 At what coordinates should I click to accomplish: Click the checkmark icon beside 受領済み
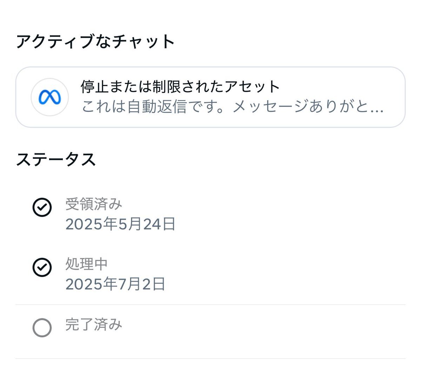(42, 207)
